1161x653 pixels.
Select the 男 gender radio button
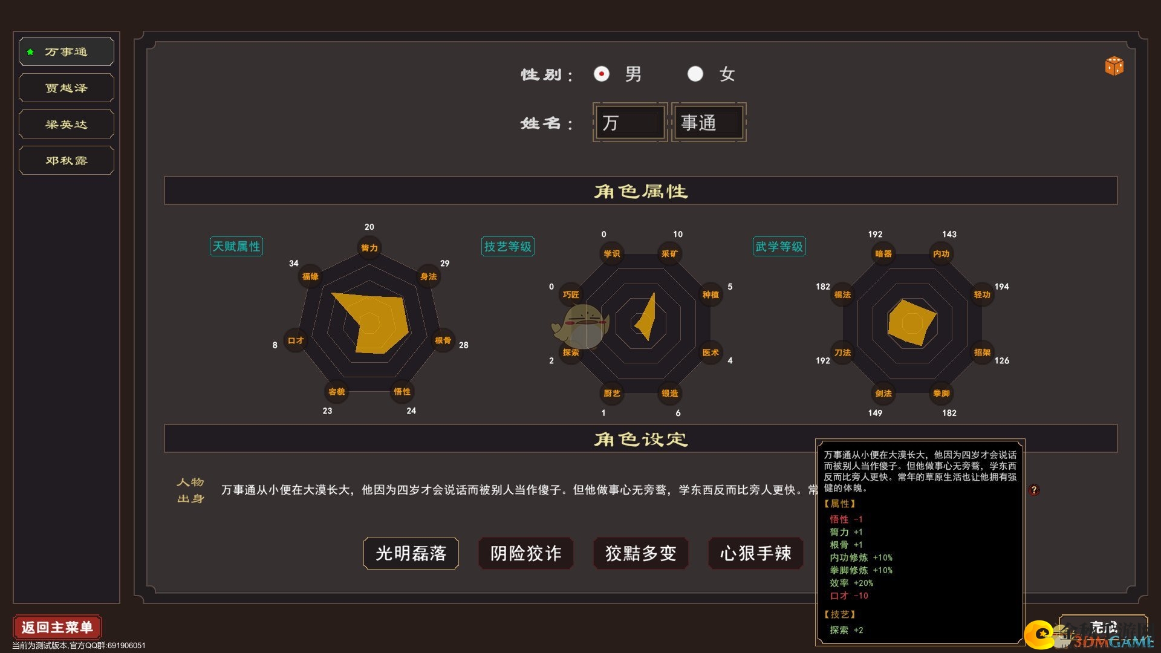pyautogui.click(x=601, y=74)
